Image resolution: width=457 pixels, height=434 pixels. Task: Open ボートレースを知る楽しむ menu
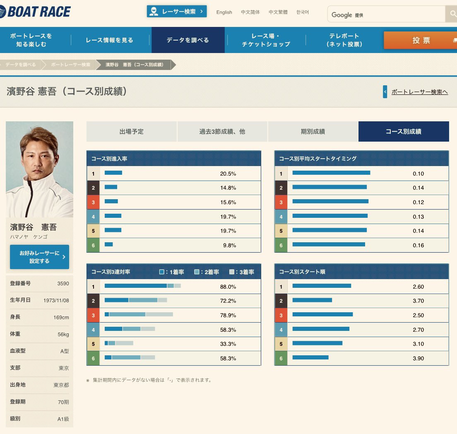click(31, 40)
